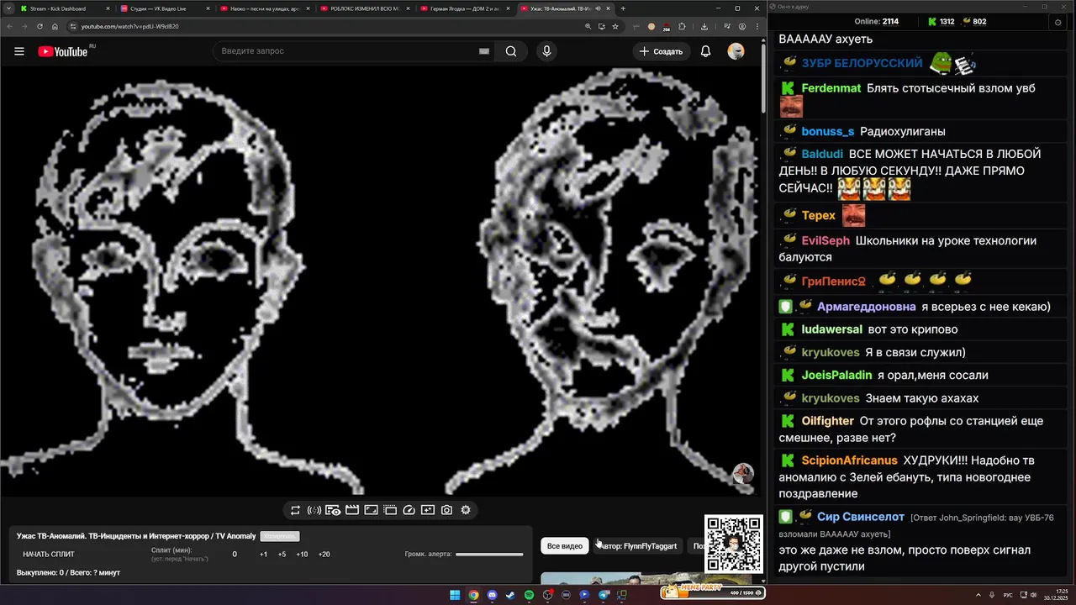This screenshot has height=605, width=1076.
Task: Toggle the loop icon in player toolbar
Action: pos(295,510)
